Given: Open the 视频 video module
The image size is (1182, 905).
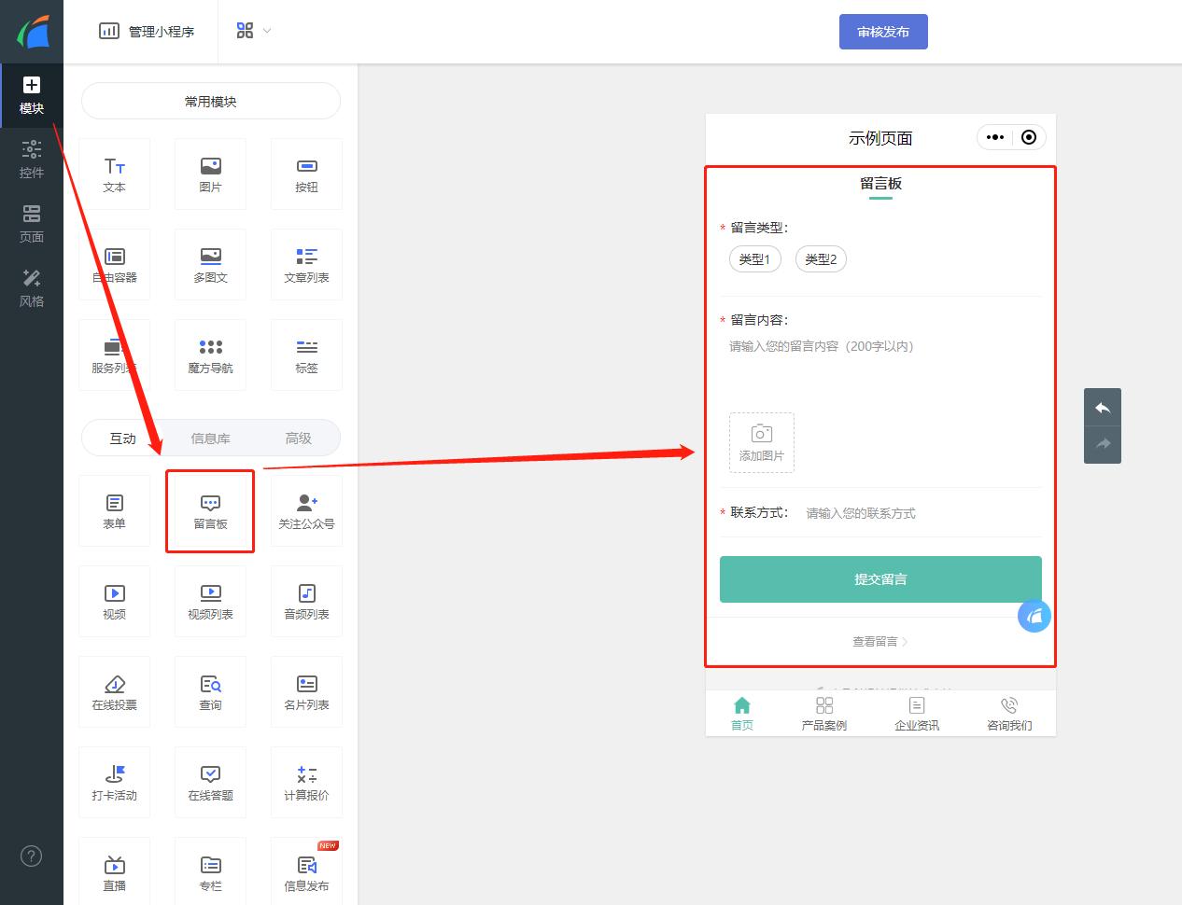Looking at the screenshot, I should [x=114, y=601].
